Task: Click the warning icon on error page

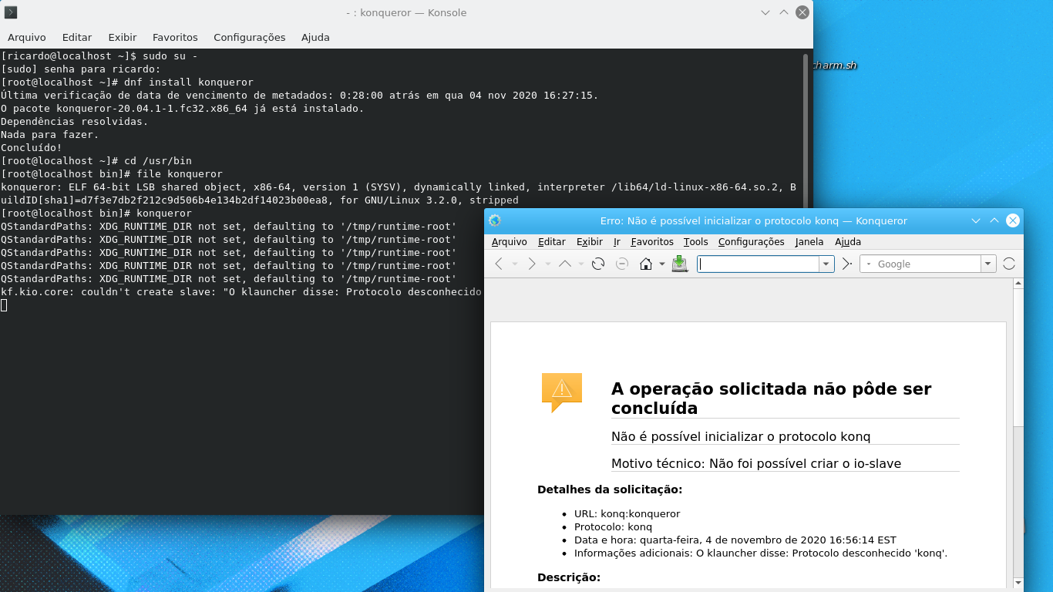Action: point(562,392)
